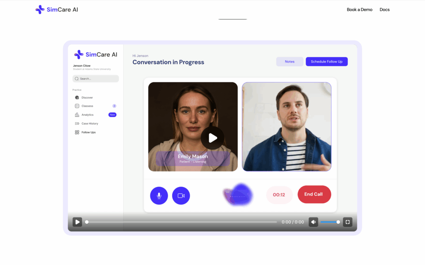The height and width of the screenshot is (265, 425).
Task: Click the large play button on video
Action: [x=212, y=138]
